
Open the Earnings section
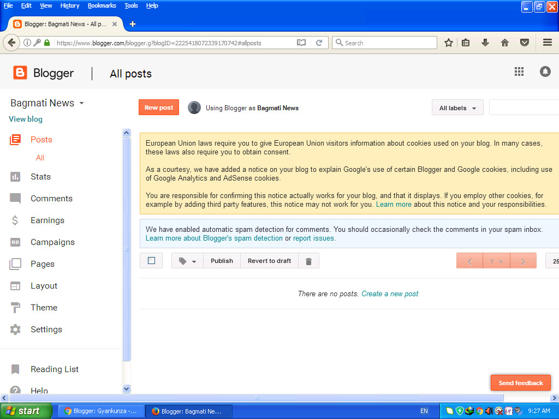pyautogui.click(x=47, y=220)
